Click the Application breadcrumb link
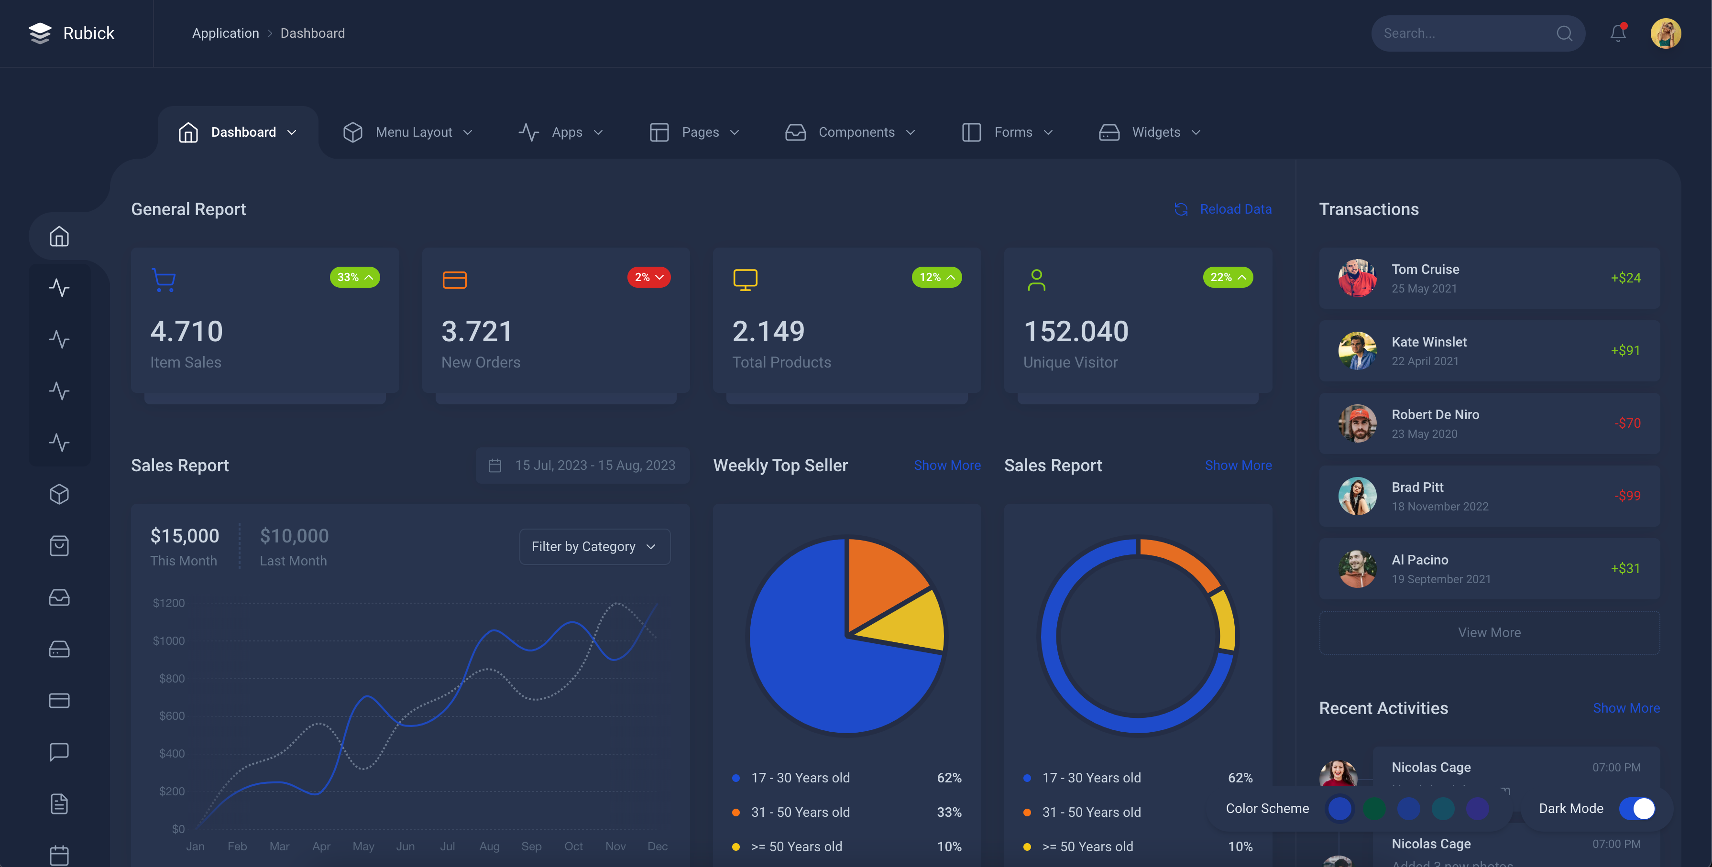The width and height of the screenshot is (1712, 867). 225,33
